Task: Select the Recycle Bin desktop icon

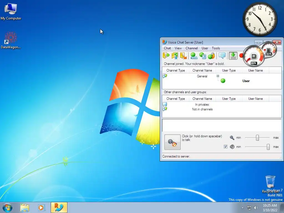Action: point(270,184)
